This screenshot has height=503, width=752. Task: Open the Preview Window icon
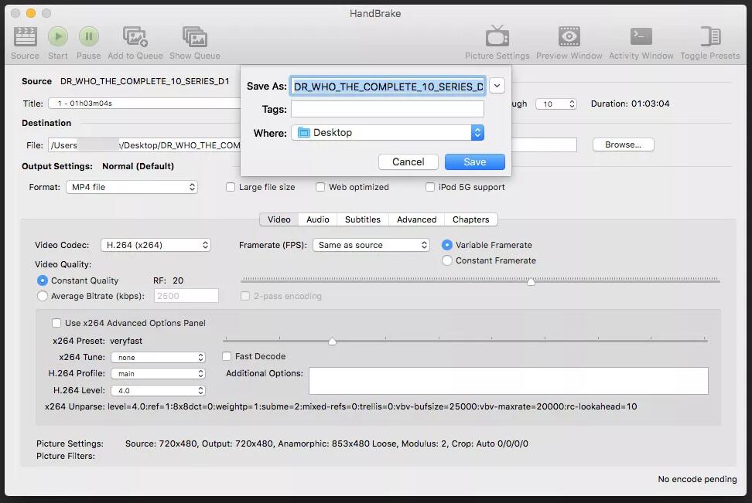coord(569,36)
